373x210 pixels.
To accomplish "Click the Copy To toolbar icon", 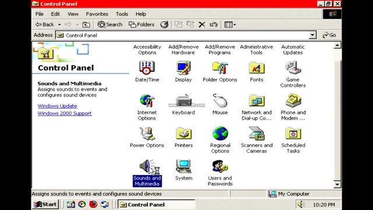I will click(191, 24).
